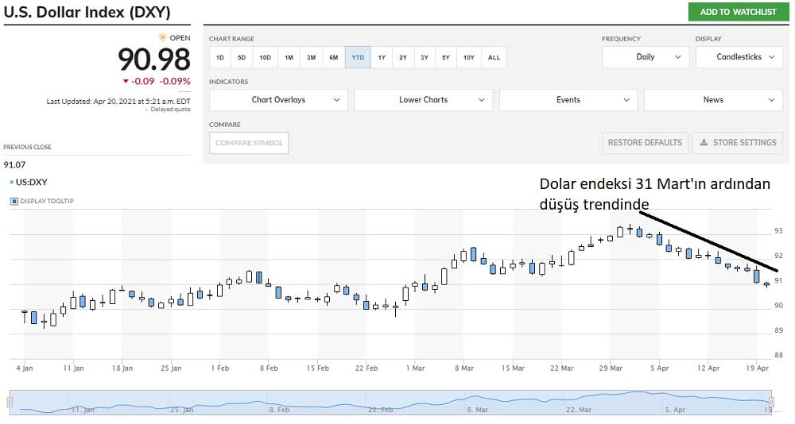795x424 pixels.
Task: Select the 10Y chart range
Action: [x=469, y=57]
